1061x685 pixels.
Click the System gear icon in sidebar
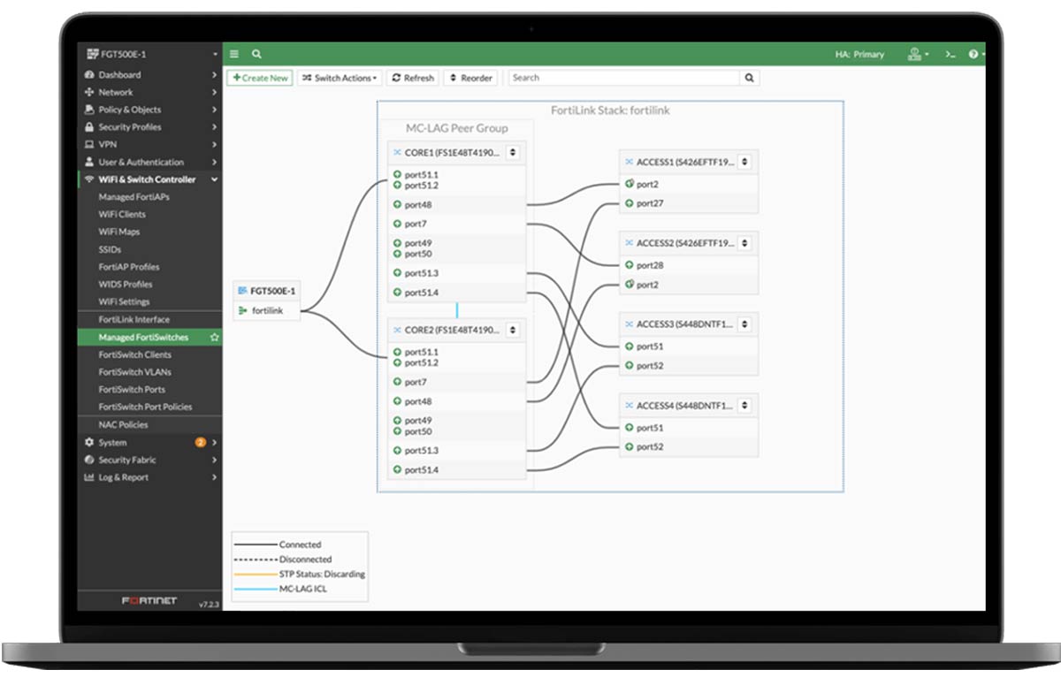(89, 442)
